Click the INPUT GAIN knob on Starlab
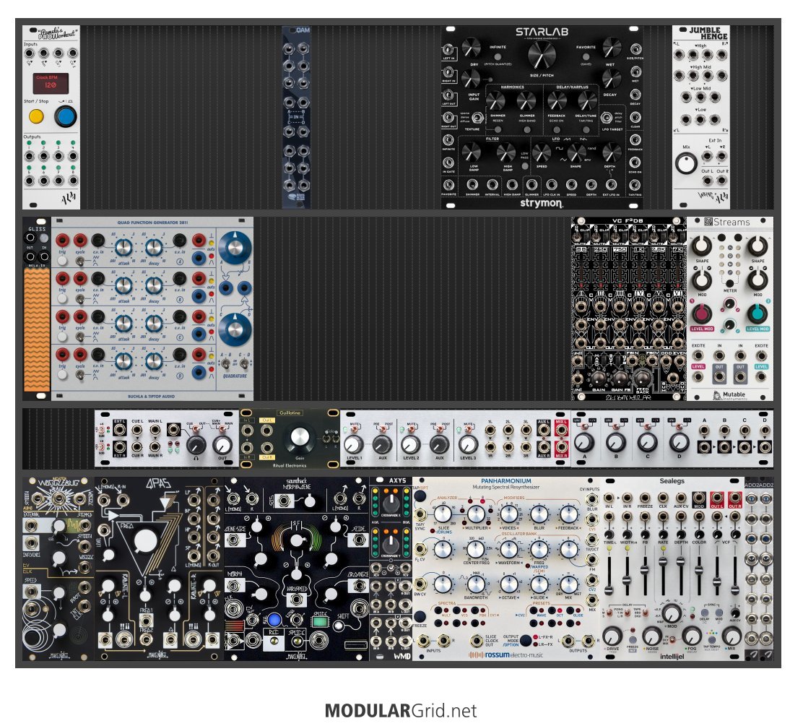This screenshot has width=803, height=726. point(470,79)
